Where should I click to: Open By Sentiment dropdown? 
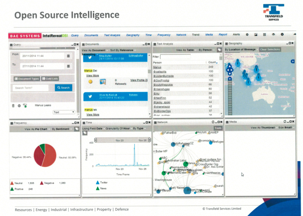[61, 129]
